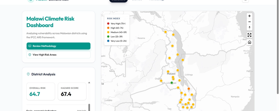Click the green low-risk marker at Lilongwe
This screenshot has width=279, height=111.
172,83
